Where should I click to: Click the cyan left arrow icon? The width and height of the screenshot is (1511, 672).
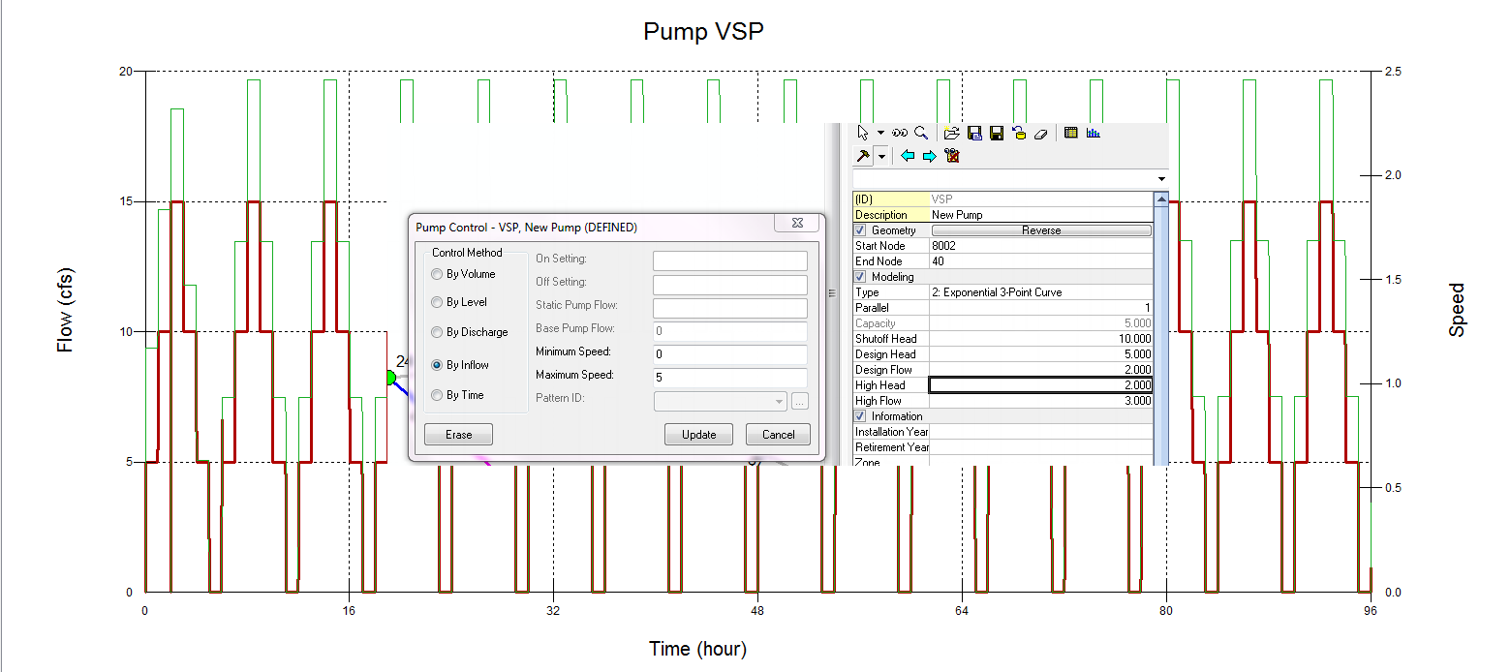[x=908, y=156]
